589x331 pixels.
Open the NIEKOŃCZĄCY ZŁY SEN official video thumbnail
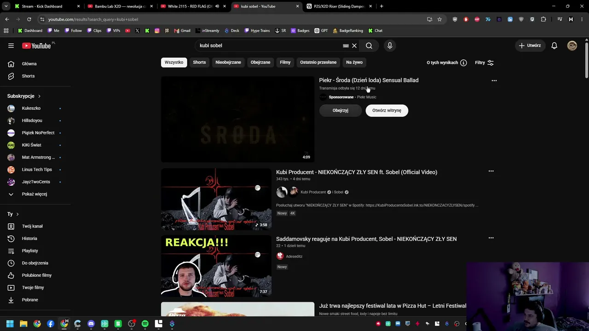[x=216, y=199]
